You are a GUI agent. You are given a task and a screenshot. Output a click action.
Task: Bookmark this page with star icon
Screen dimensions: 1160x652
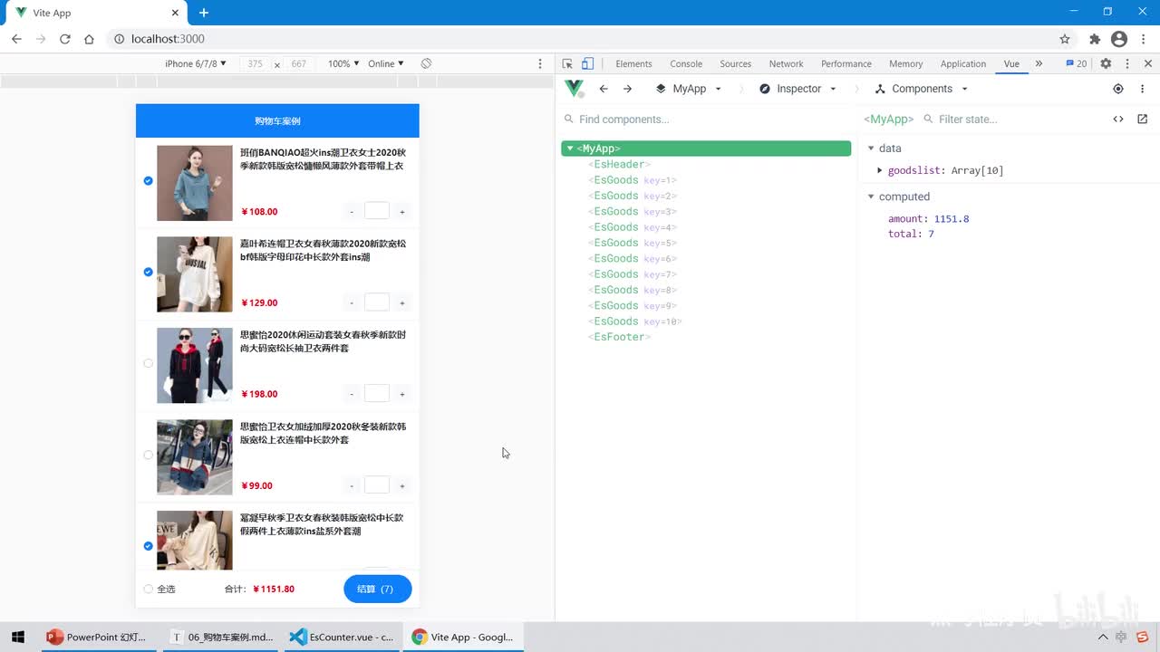pos(1065,39)
